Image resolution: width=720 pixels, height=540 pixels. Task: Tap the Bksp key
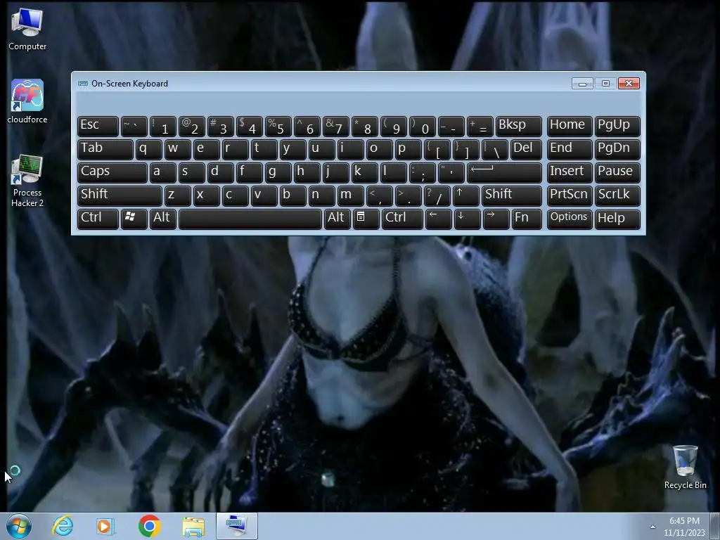click(518, 127)
